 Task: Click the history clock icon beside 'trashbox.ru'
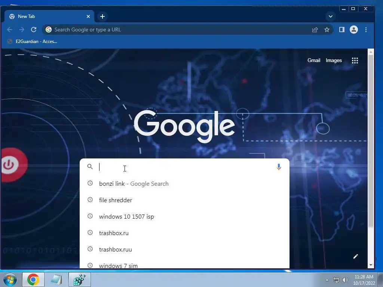(90, 232)
